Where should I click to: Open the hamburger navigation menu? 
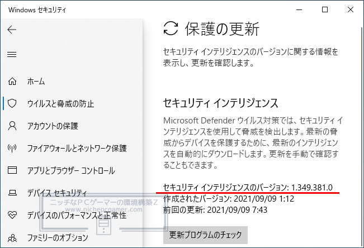point(12,55)
